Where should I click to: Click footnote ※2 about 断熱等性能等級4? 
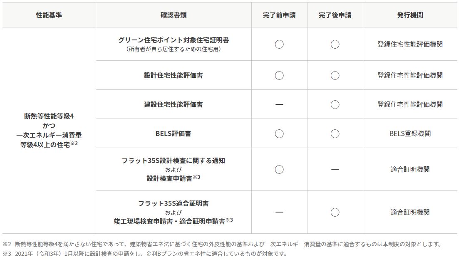pyautogui.click(x=222, y=244)
